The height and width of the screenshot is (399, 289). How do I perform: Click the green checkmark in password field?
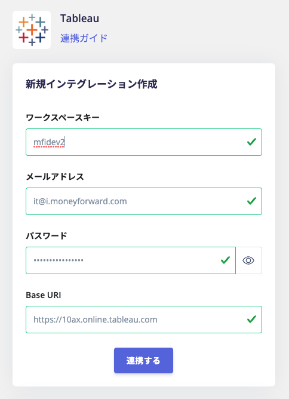click(225, 260)
